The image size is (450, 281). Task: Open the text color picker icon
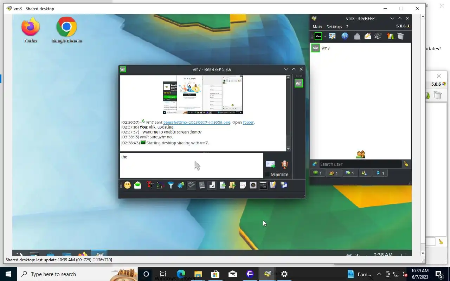160,185
